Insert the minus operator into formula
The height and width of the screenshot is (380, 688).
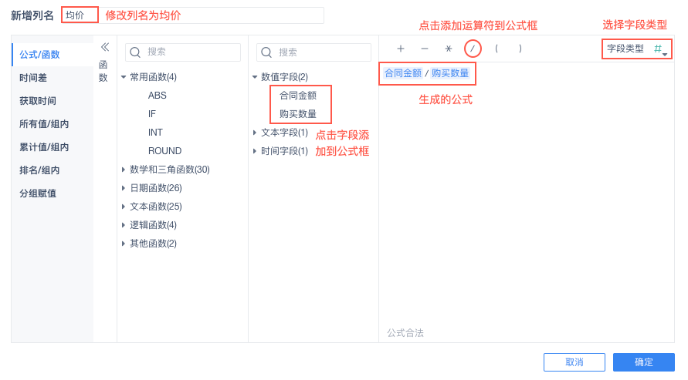[425, 49]
